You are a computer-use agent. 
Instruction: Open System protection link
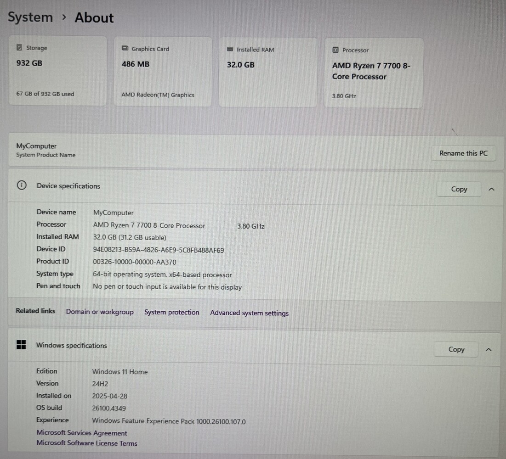click(172, 312)
